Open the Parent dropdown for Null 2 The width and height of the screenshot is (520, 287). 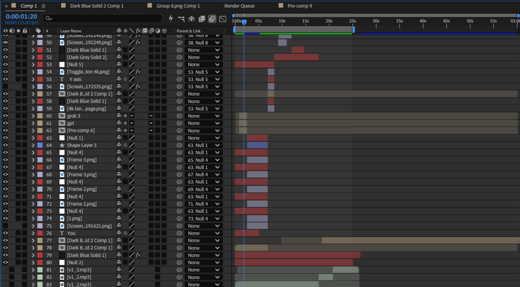pyautogui.click(x=204, y=263)
